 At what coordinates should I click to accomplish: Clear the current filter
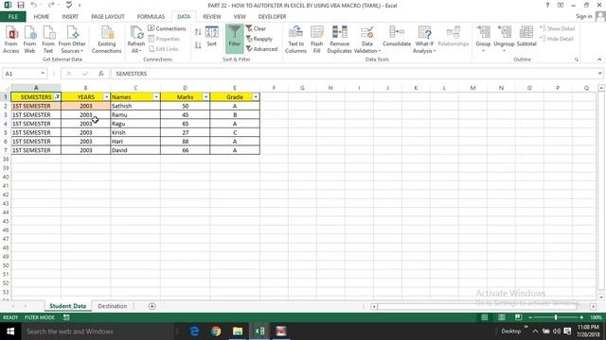coord(256,28)
